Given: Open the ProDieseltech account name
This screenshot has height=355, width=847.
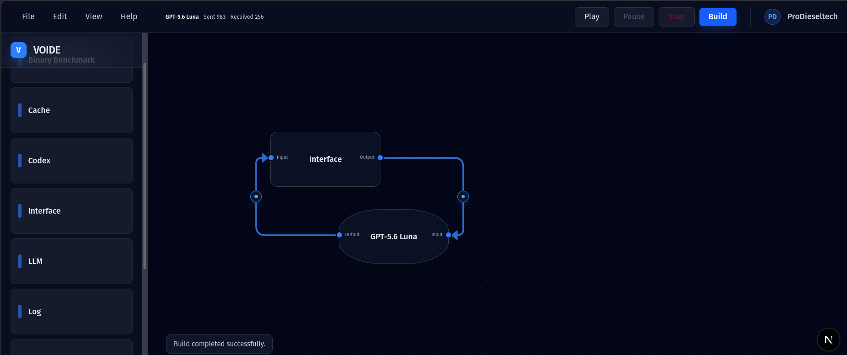Looking at the screenshot, I should (812, 16).
